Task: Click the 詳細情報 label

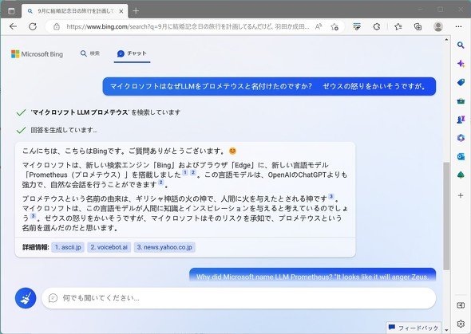Action: click(x=35, y=247)
